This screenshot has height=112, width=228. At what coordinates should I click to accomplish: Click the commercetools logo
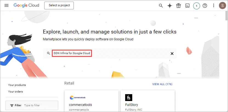click(78, 97)
